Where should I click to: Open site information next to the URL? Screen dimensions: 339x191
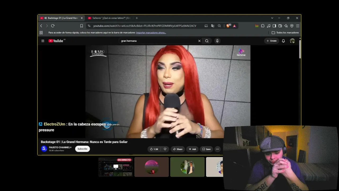pos(89,26)
